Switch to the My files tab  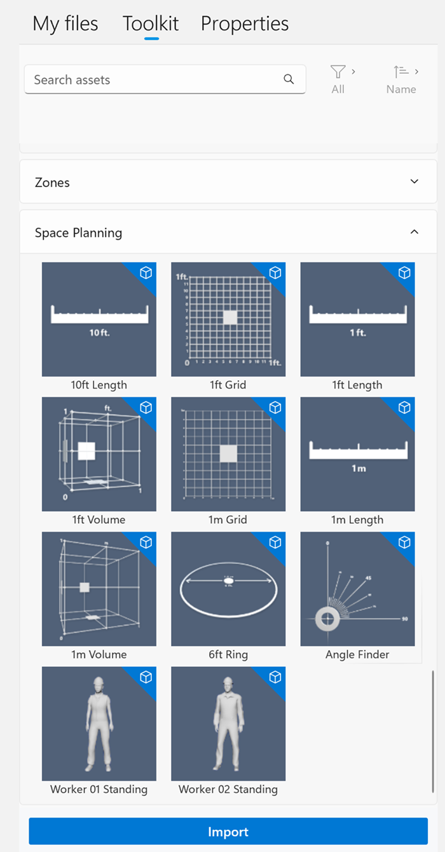65,24
